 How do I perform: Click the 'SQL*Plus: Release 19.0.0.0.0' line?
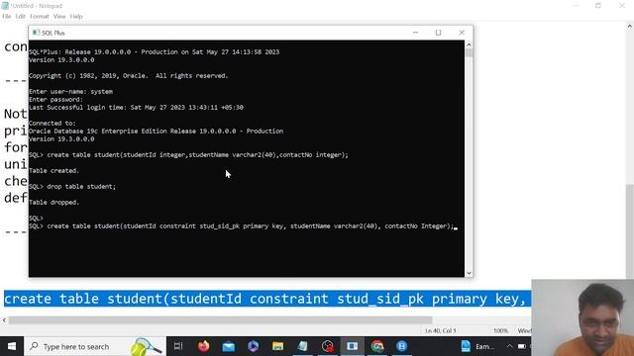(155, 52)
